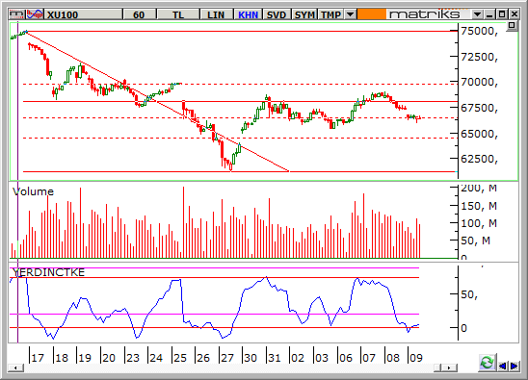This screenshot has width=528, height=380.
Task: Edit the XU100 symbol field
Action: point(83,14)
